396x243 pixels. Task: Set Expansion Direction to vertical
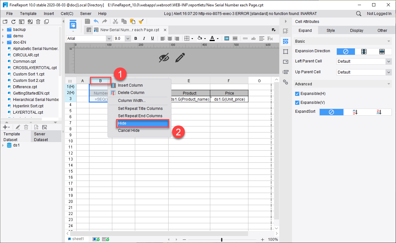364,52
